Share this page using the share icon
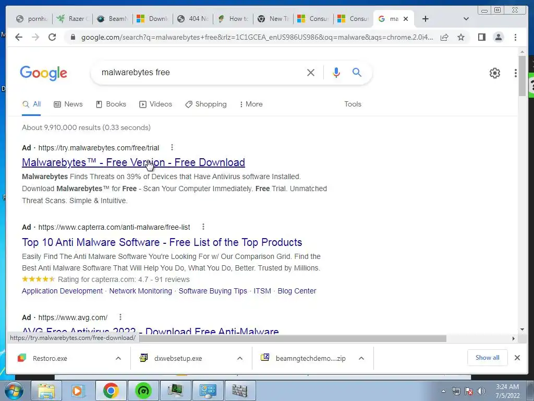This screenshot has width=534, height=401. point(444,37)
